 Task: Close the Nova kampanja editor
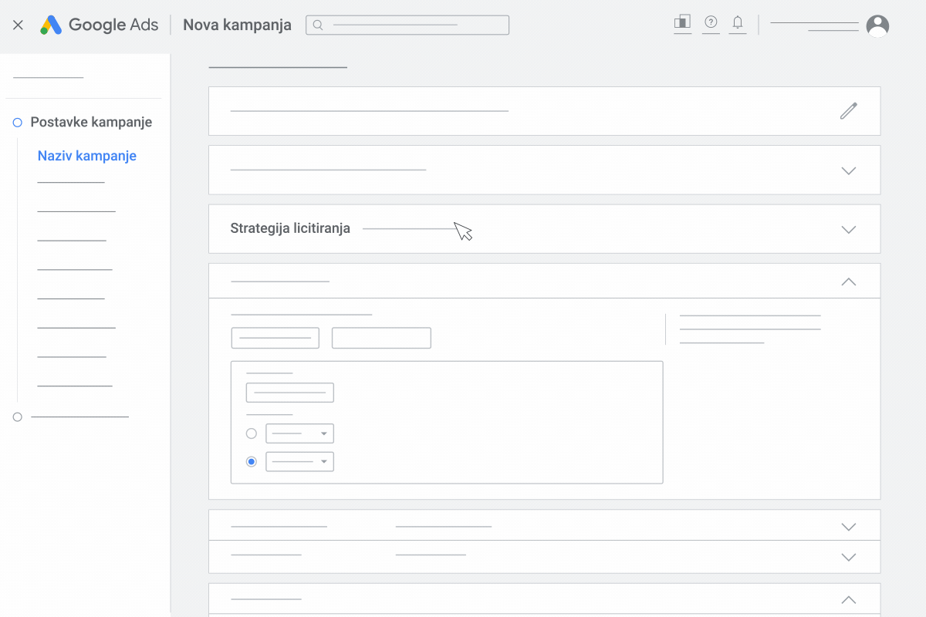(x=19, y=25)
